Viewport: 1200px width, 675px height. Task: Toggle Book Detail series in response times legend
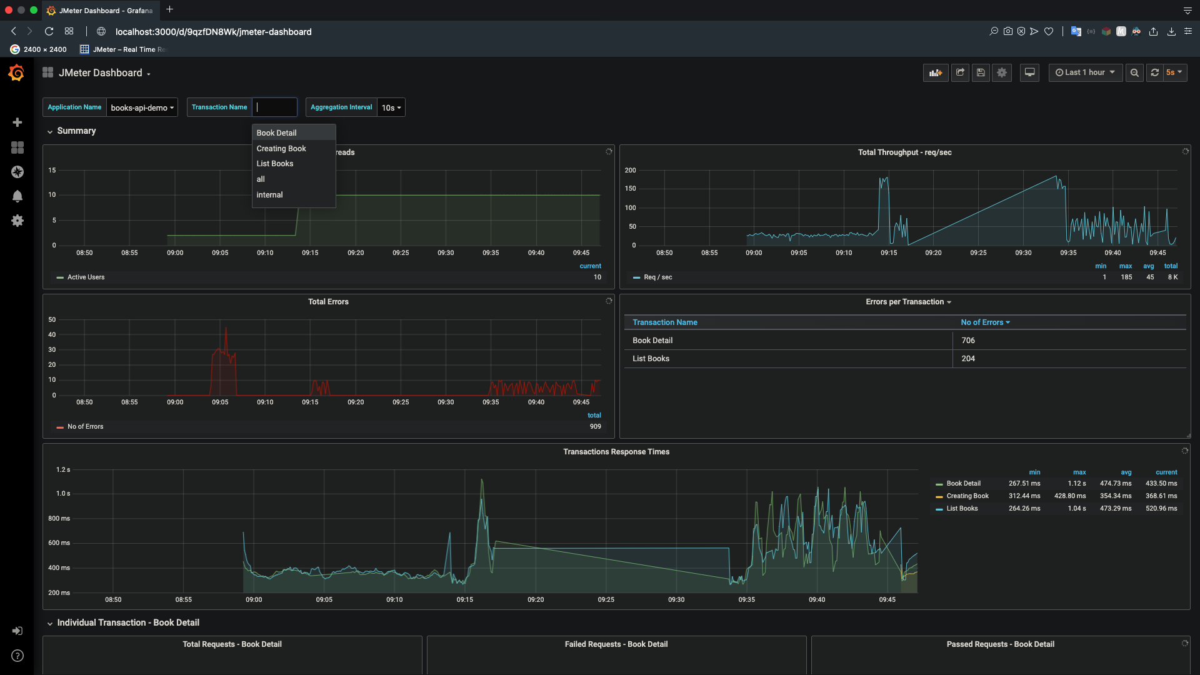coord(963,483)
